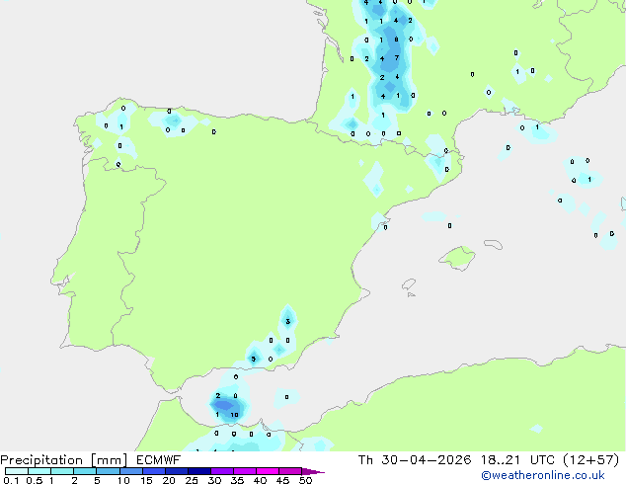Image resolution: width=626 pixels, height=484 pixels.
Task: Click the 'Th 30-04-2026' date text
Action: tap(415, 460)
